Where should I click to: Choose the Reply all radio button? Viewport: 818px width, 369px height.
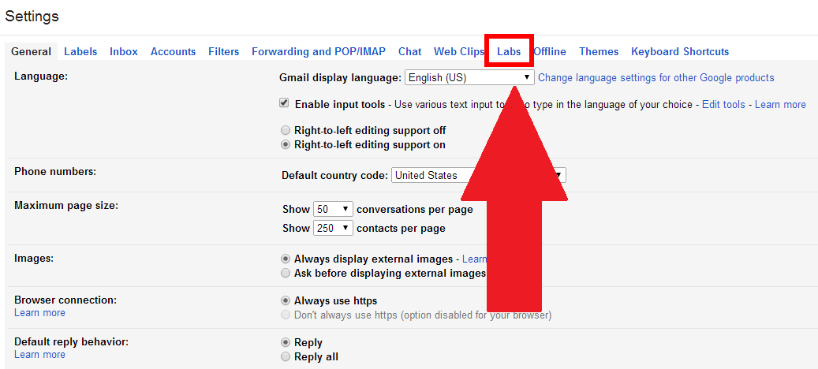286,357
